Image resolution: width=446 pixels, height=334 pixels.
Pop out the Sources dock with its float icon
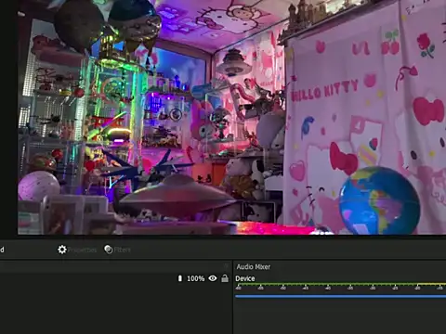click(x=226, y=266)
